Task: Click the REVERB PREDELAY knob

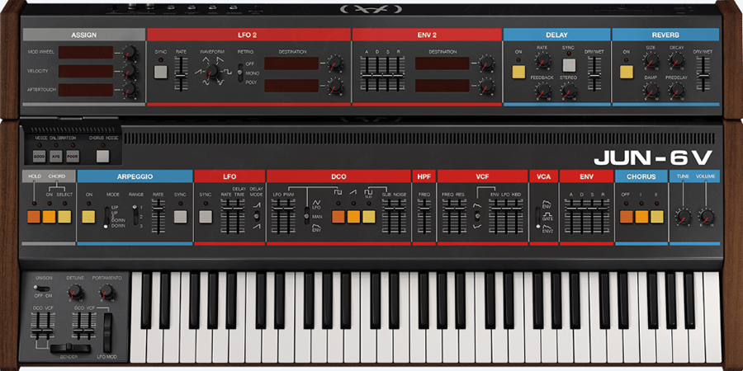Action: [676, 90]
